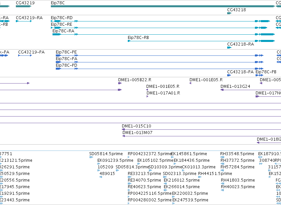Open EST EK184436.5prime
The width and height of the screenshot is (281, 205).
192,160
